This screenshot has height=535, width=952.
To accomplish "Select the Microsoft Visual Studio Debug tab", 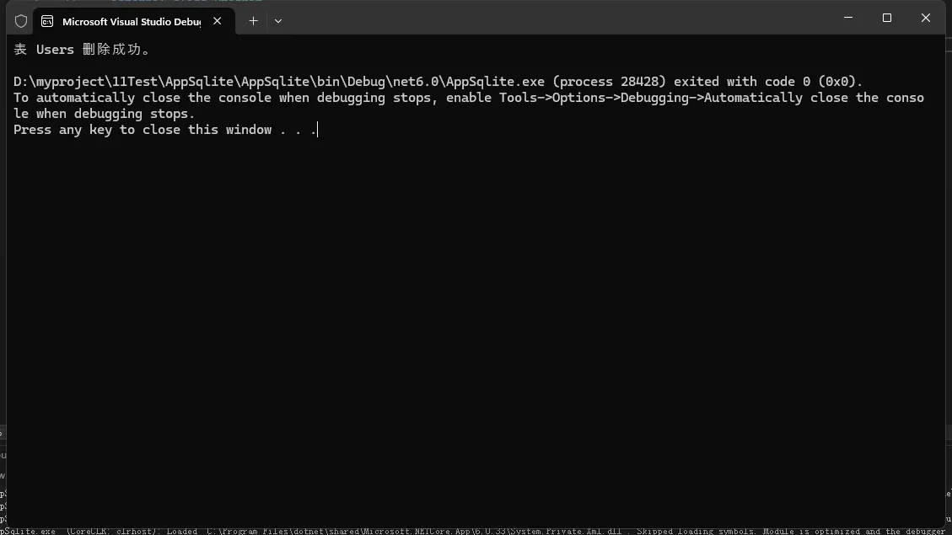I will pos(134,21).
